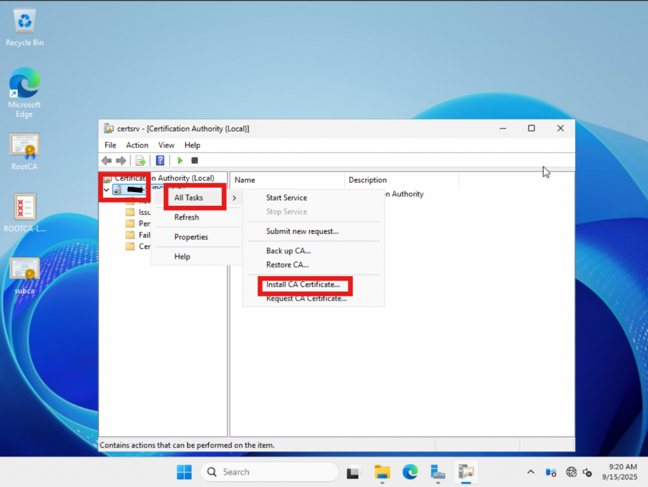Open Server Manager from the taskbar

click(x=438, y=472)
